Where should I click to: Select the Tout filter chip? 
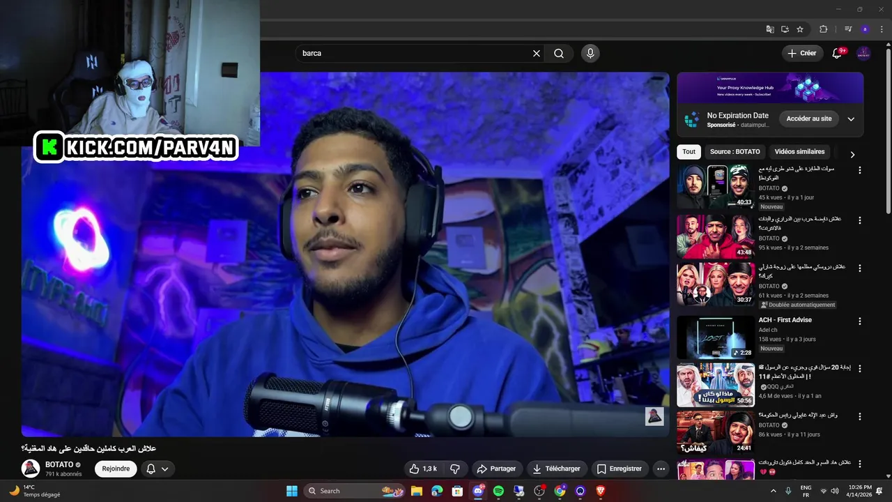coord(689,151)
